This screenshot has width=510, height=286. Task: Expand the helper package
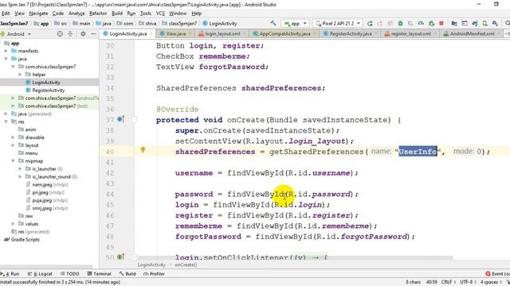pos(20,74)
